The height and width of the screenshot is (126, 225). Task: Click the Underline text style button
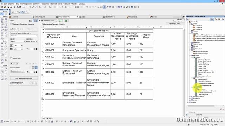tap(18, 64)
